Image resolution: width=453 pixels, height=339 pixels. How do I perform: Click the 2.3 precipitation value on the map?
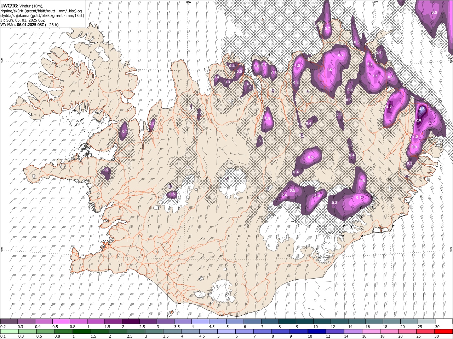[389, 107]
